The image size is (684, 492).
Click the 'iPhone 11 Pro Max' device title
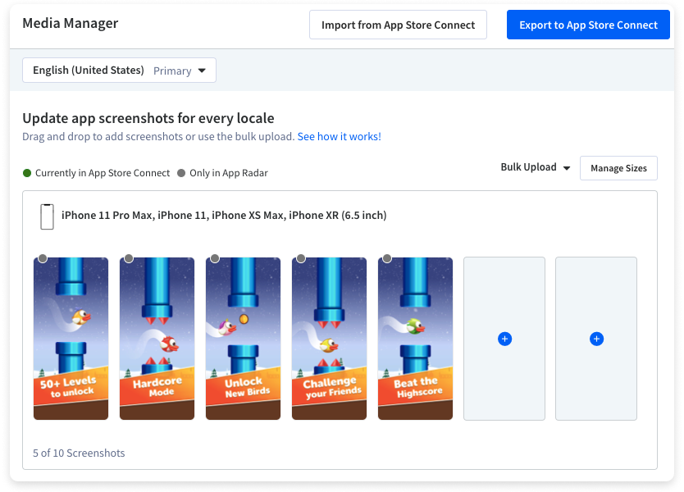pos(224,216)
